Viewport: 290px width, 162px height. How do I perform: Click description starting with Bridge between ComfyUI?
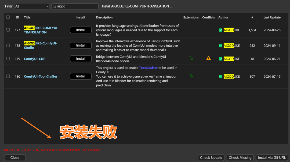click(x=132, y=59)
